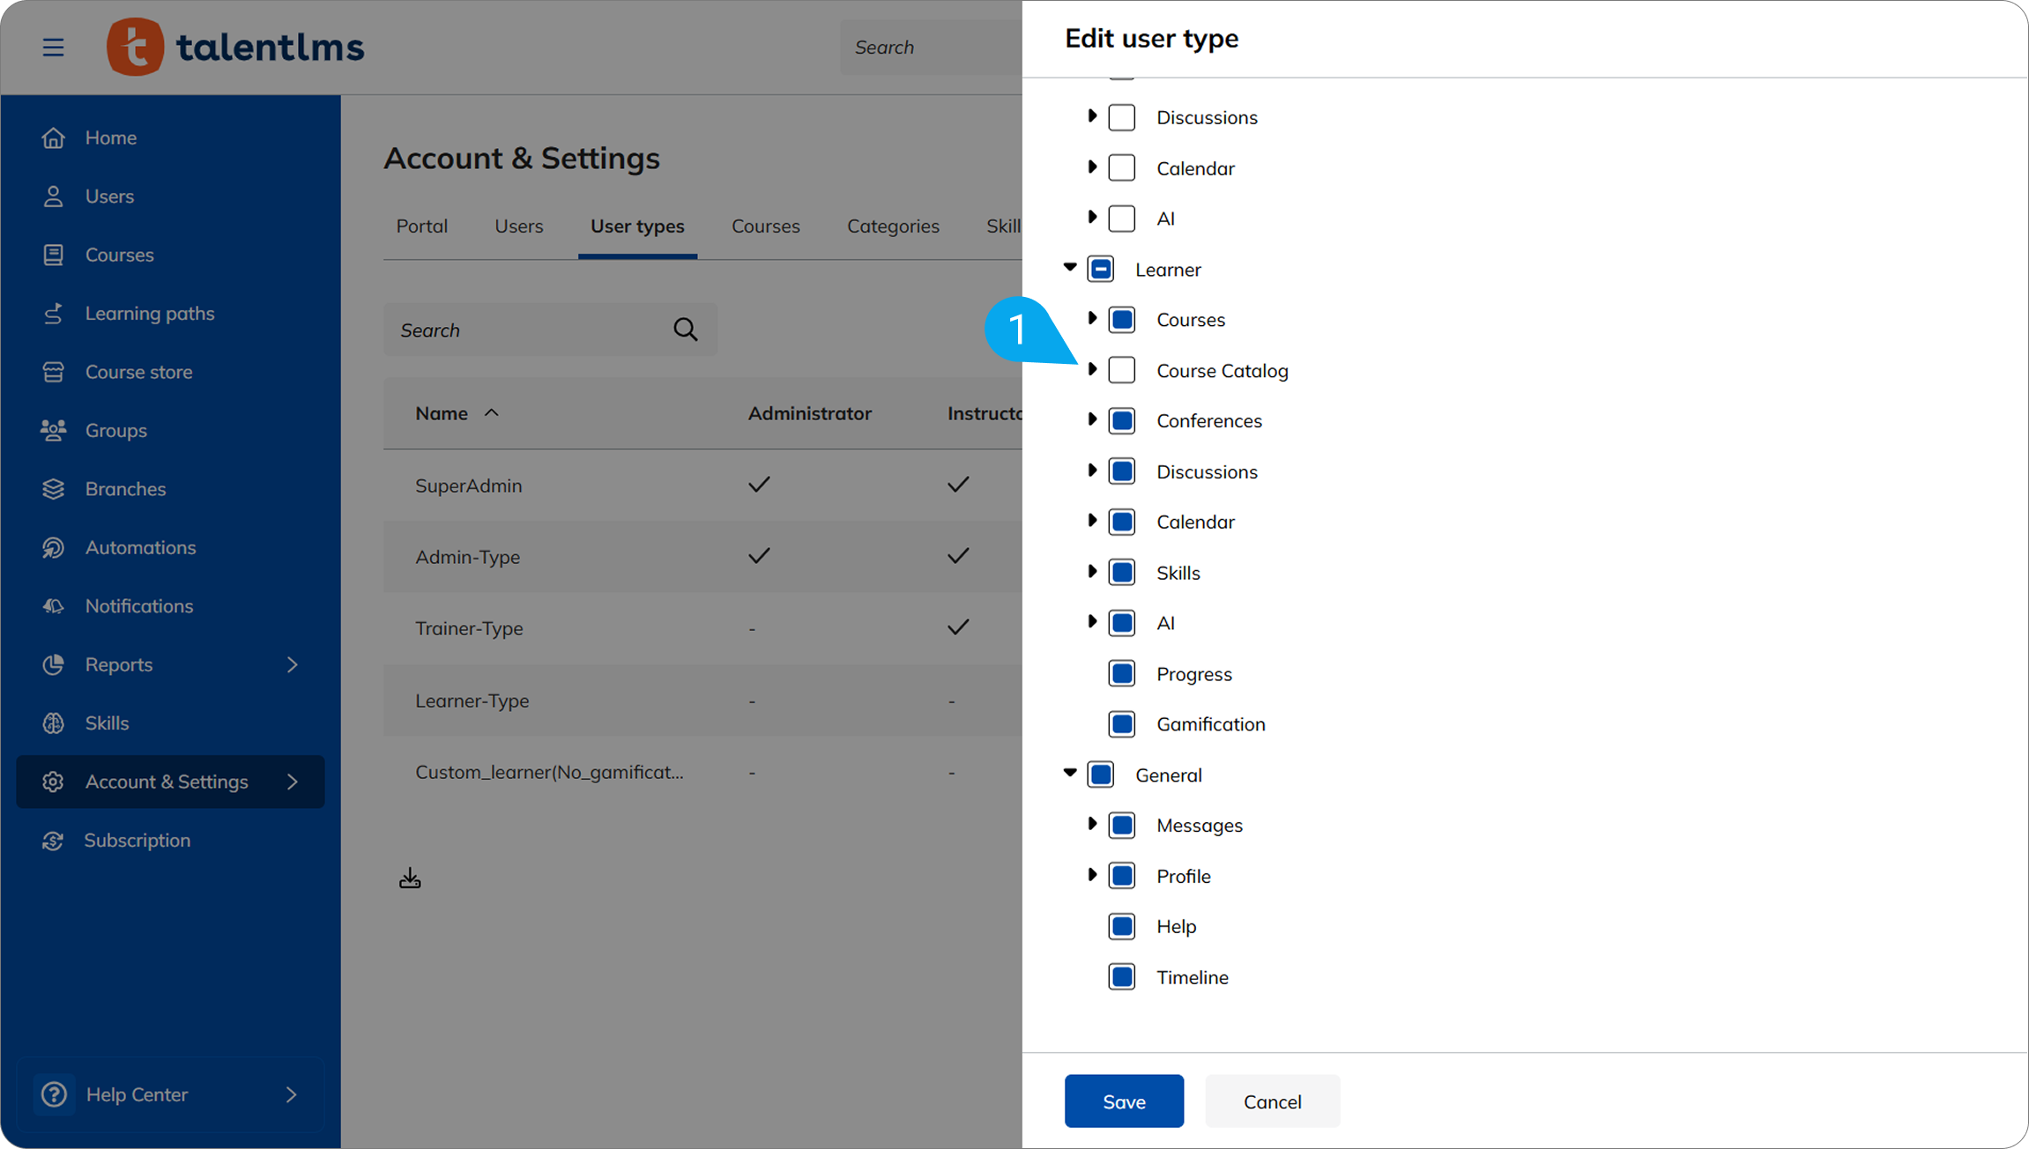Switch to the Categories tab
2029x1149 pixels.
coord(892,226)
